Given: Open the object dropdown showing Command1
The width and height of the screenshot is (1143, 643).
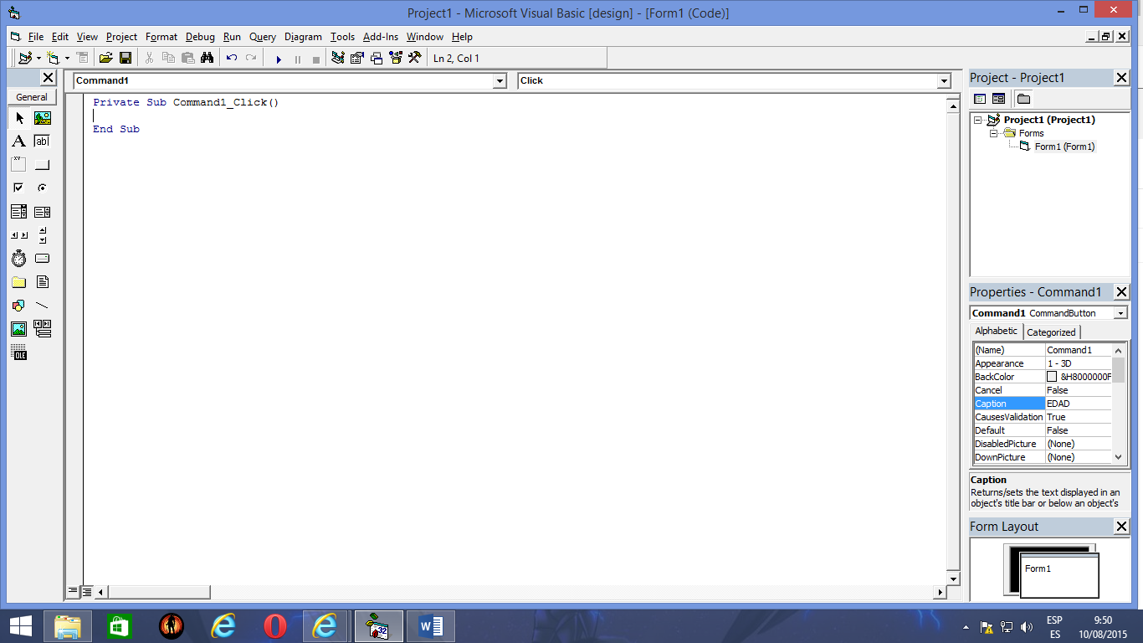Looking at the screenshot, I should tap(500, 80).
